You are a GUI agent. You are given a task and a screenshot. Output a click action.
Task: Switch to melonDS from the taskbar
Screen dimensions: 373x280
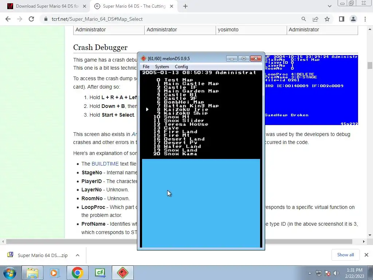(x=123, y=273)
